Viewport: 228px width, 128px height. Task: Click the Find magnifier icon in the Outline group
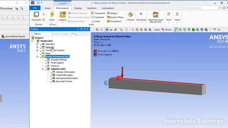pos(43,20)
